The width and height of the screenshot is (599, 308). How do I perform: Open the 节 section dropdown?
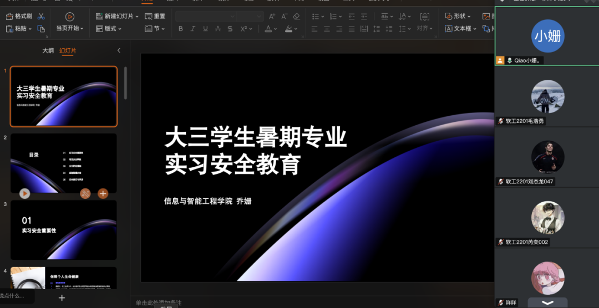point(163,29)
